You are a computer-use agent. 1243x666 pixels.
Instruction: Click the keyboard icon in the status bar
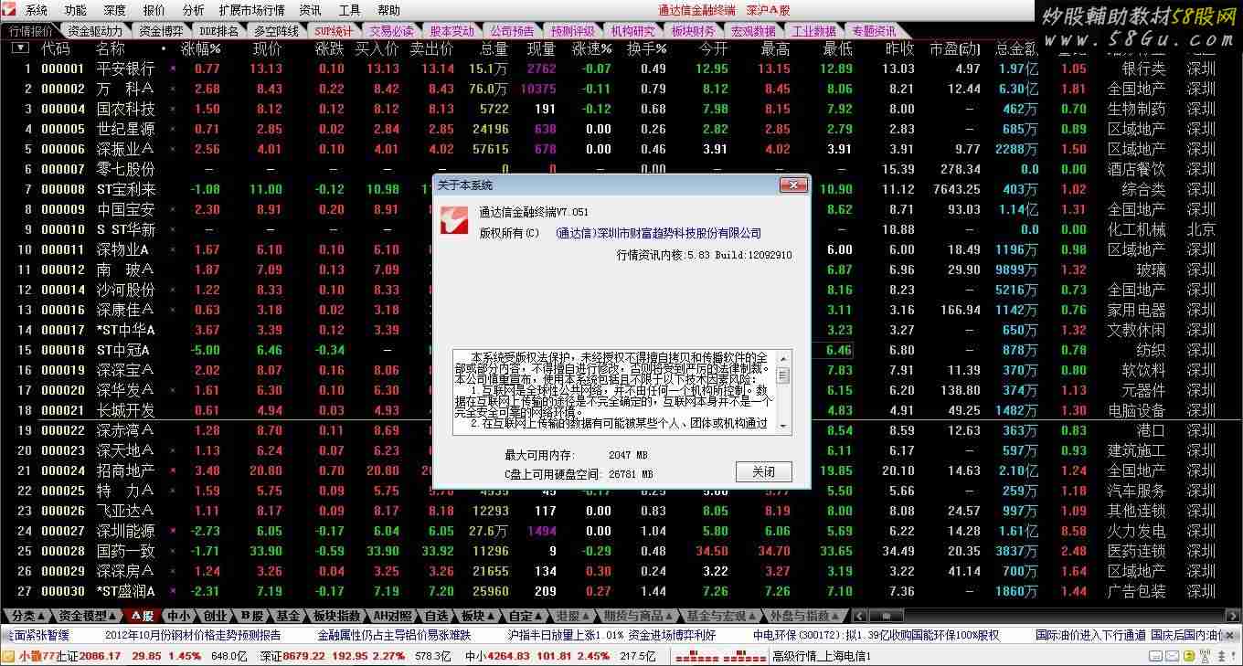point(1155,656)
